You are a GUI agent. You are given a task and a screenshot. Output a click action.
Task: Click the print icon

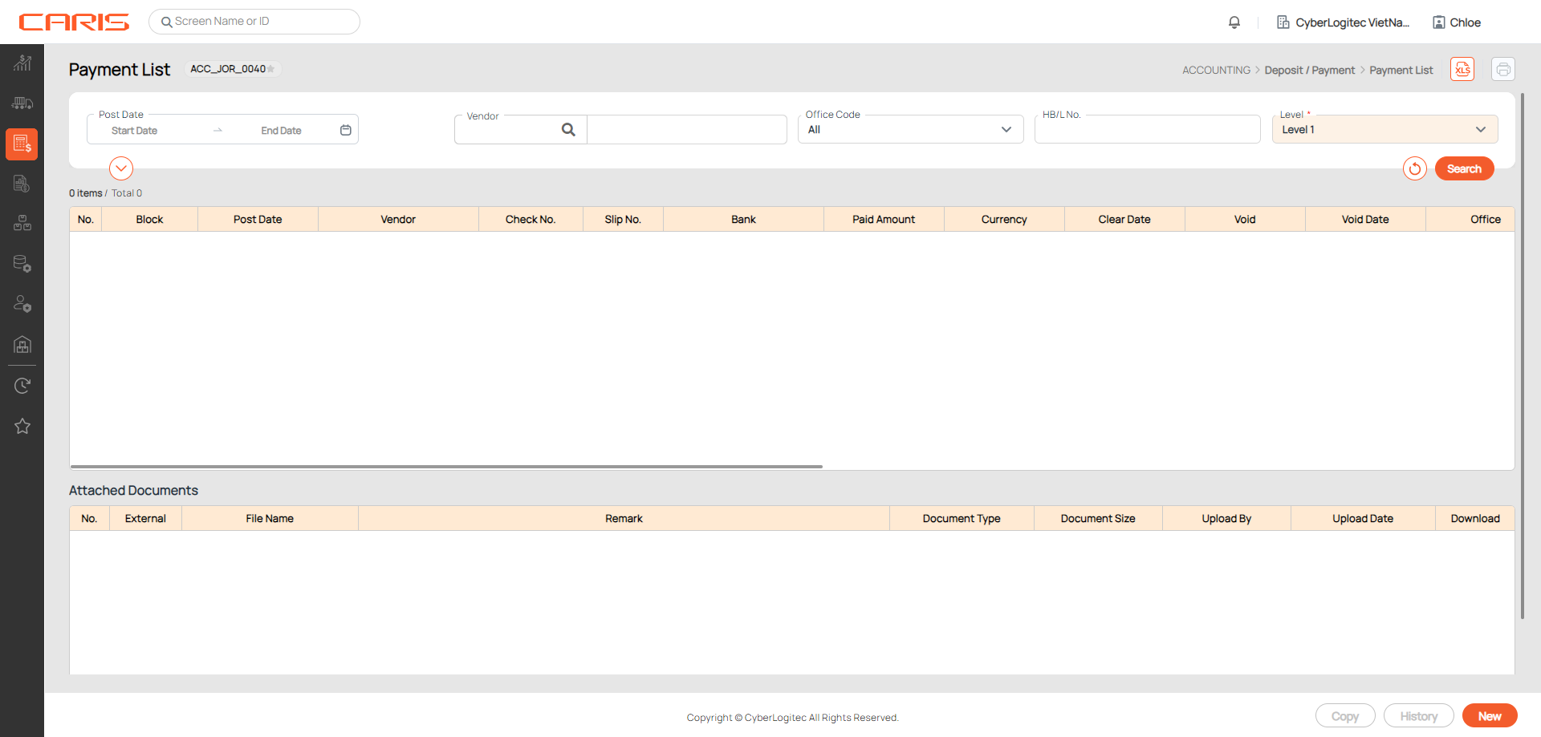coord(1502,70)
